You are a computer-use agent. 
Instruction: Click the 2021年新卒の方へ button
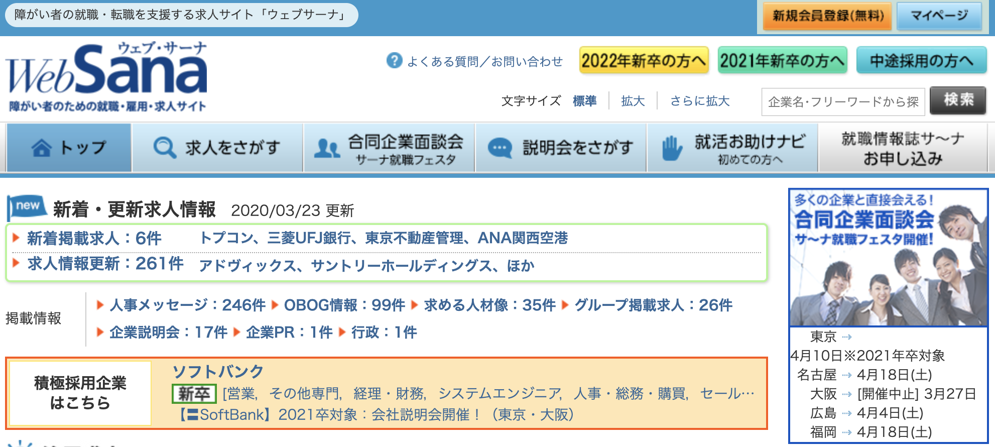[783, 60]
